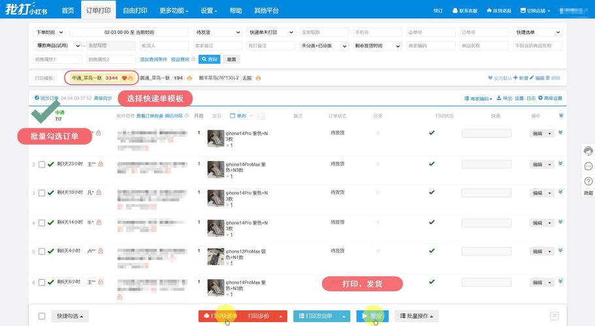Open the 设置 menu in the top bar

point(209,10)
